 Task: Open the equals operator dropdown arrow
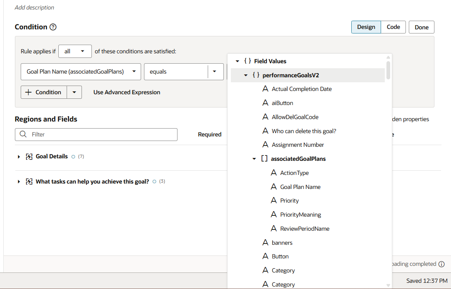click(215, 72)
